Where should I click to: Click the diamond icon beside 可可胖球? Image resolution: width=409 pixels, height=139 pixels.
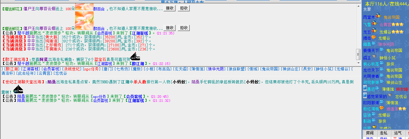pyautogui.click(x=381, y=82)
